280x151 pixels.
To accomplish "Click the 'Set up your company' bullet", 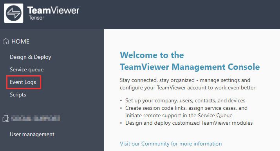I will click(185, 100).
